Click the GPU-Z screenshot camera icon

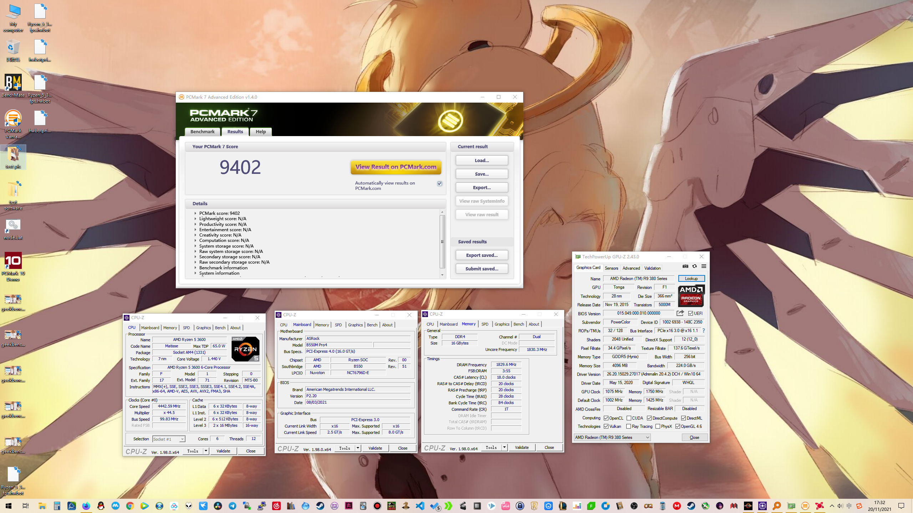coord(685,266)
